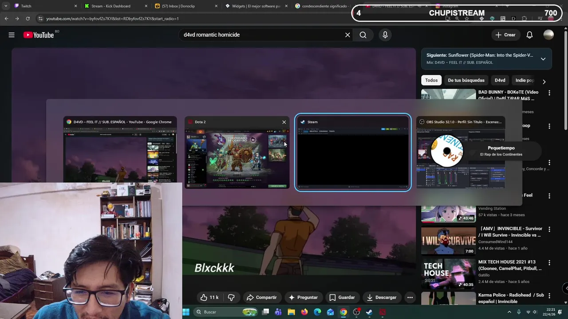Screen dimensions: 568x319
Task: Open Karma Police - Radiohead video title
Action: 511,298
